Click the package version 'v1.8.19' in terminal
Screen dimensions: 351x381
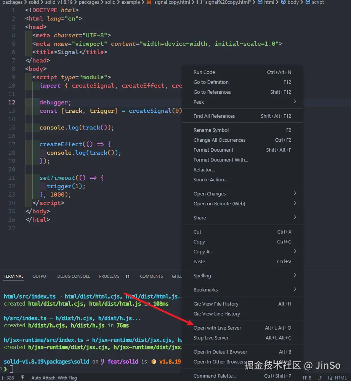(170, 362)
